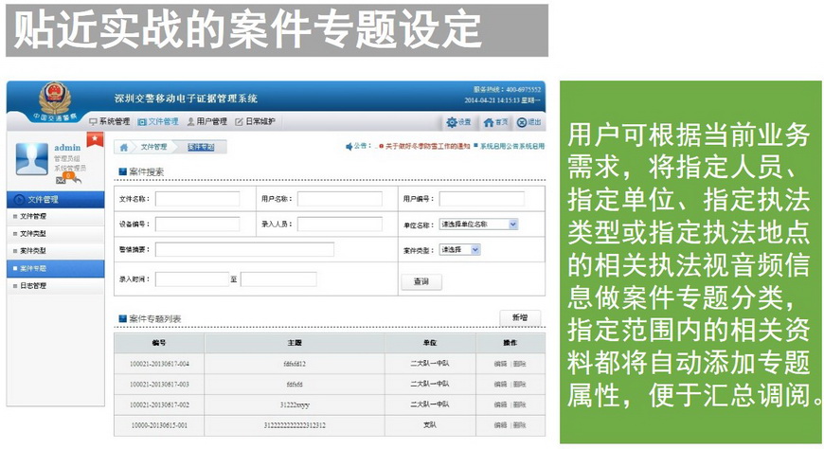The height and width of the screenshot is (449, 824).
Task: Click the breadcrumb home icon
Action: tap(124, 147)
